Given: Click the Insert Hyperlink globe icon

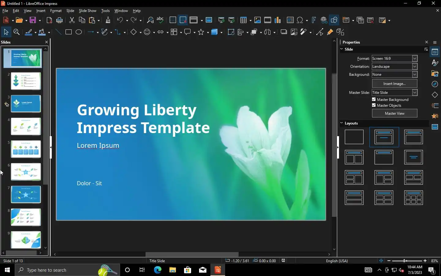Looking at the screenshot, I should [324, 20].
